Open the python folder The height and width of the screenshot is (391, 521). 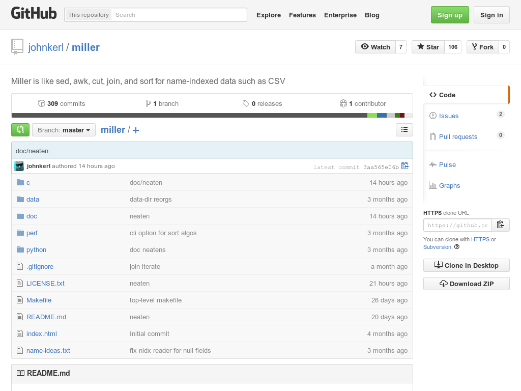(x=36, y=249)
